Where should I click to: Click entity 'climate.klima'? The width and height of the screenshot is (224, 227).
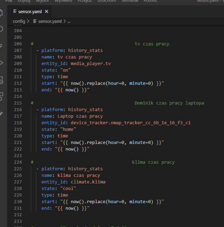pyautogui.click(x=88, y=182)
